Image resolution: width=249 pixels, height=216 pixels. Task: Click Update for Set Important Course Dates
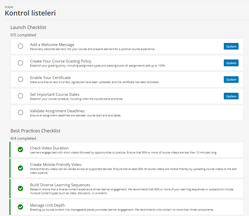coord(231,96)
